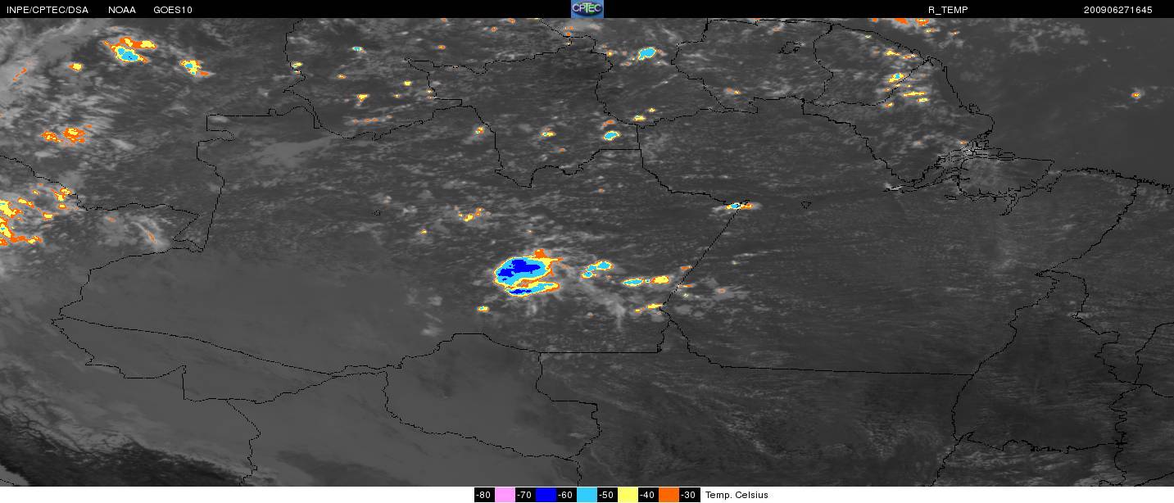Click the dark blue legend swatch
1174x503 pixels.
(x=546, y=495)
